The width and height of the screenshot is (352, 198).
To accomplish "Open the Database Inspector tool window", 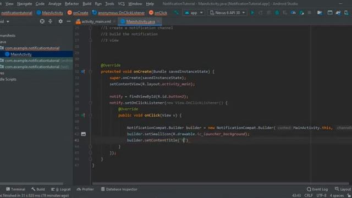I will coord(119,189).
